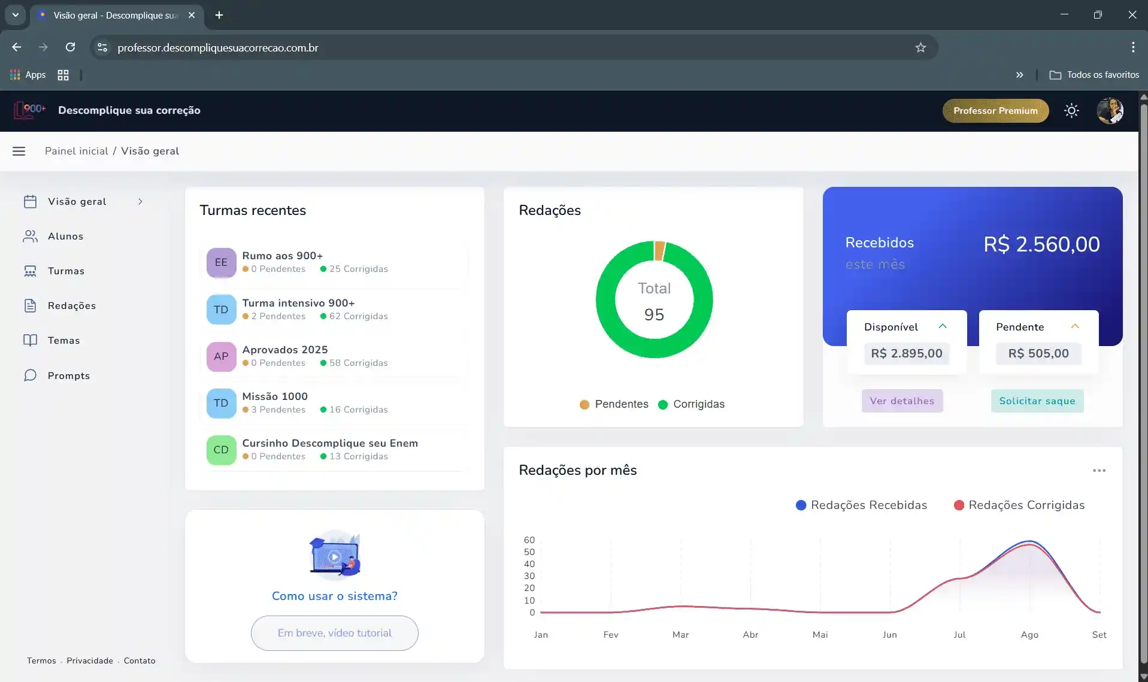Expand the Pendente panel chevron
The image size is (1148, 682).
click(x=1074, y=326)
